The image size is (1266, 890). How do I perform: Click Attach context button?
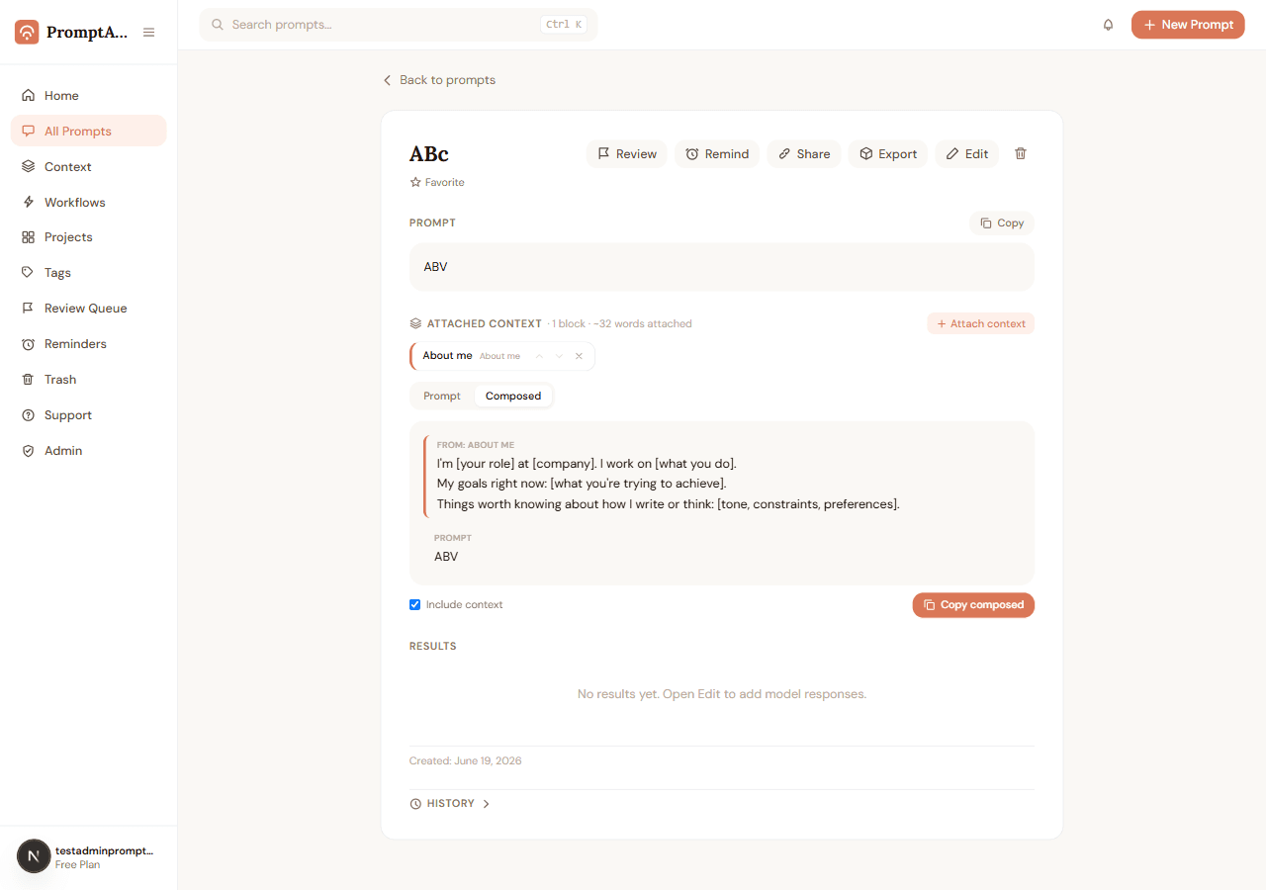point(981,323)
